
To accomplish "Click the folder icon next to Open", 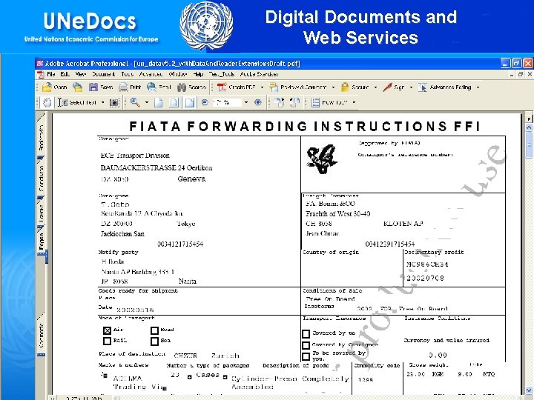I will (78, 87).
